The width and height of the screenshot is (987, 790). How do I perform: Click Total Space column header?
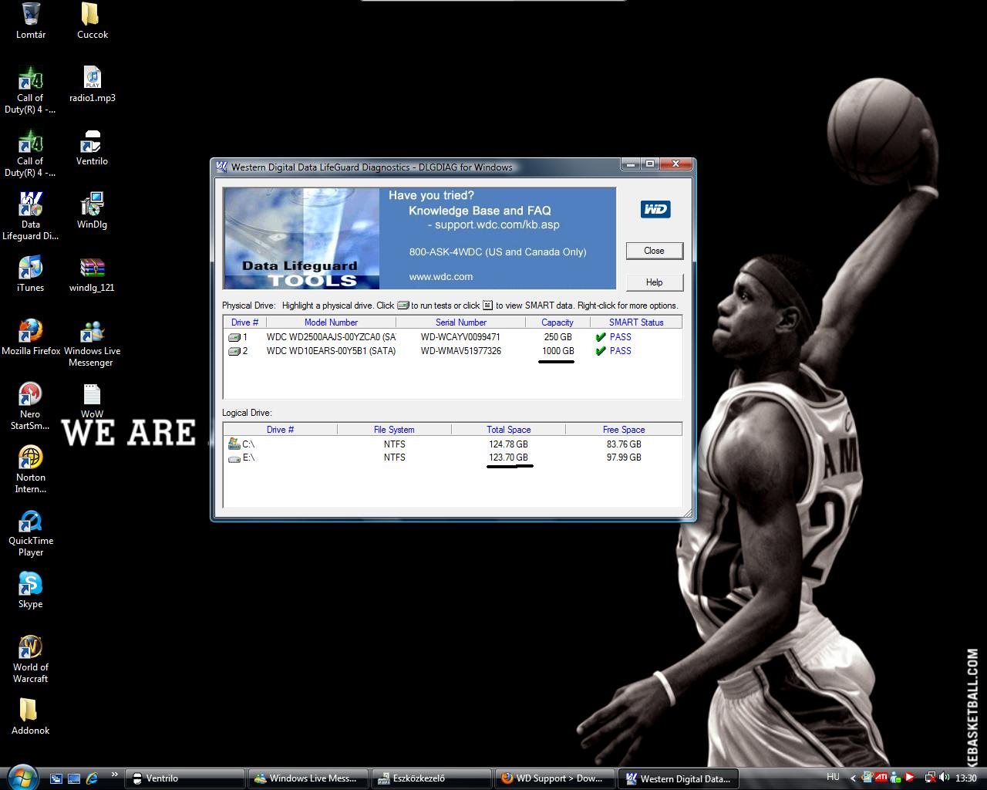click(x=508, y=430)
